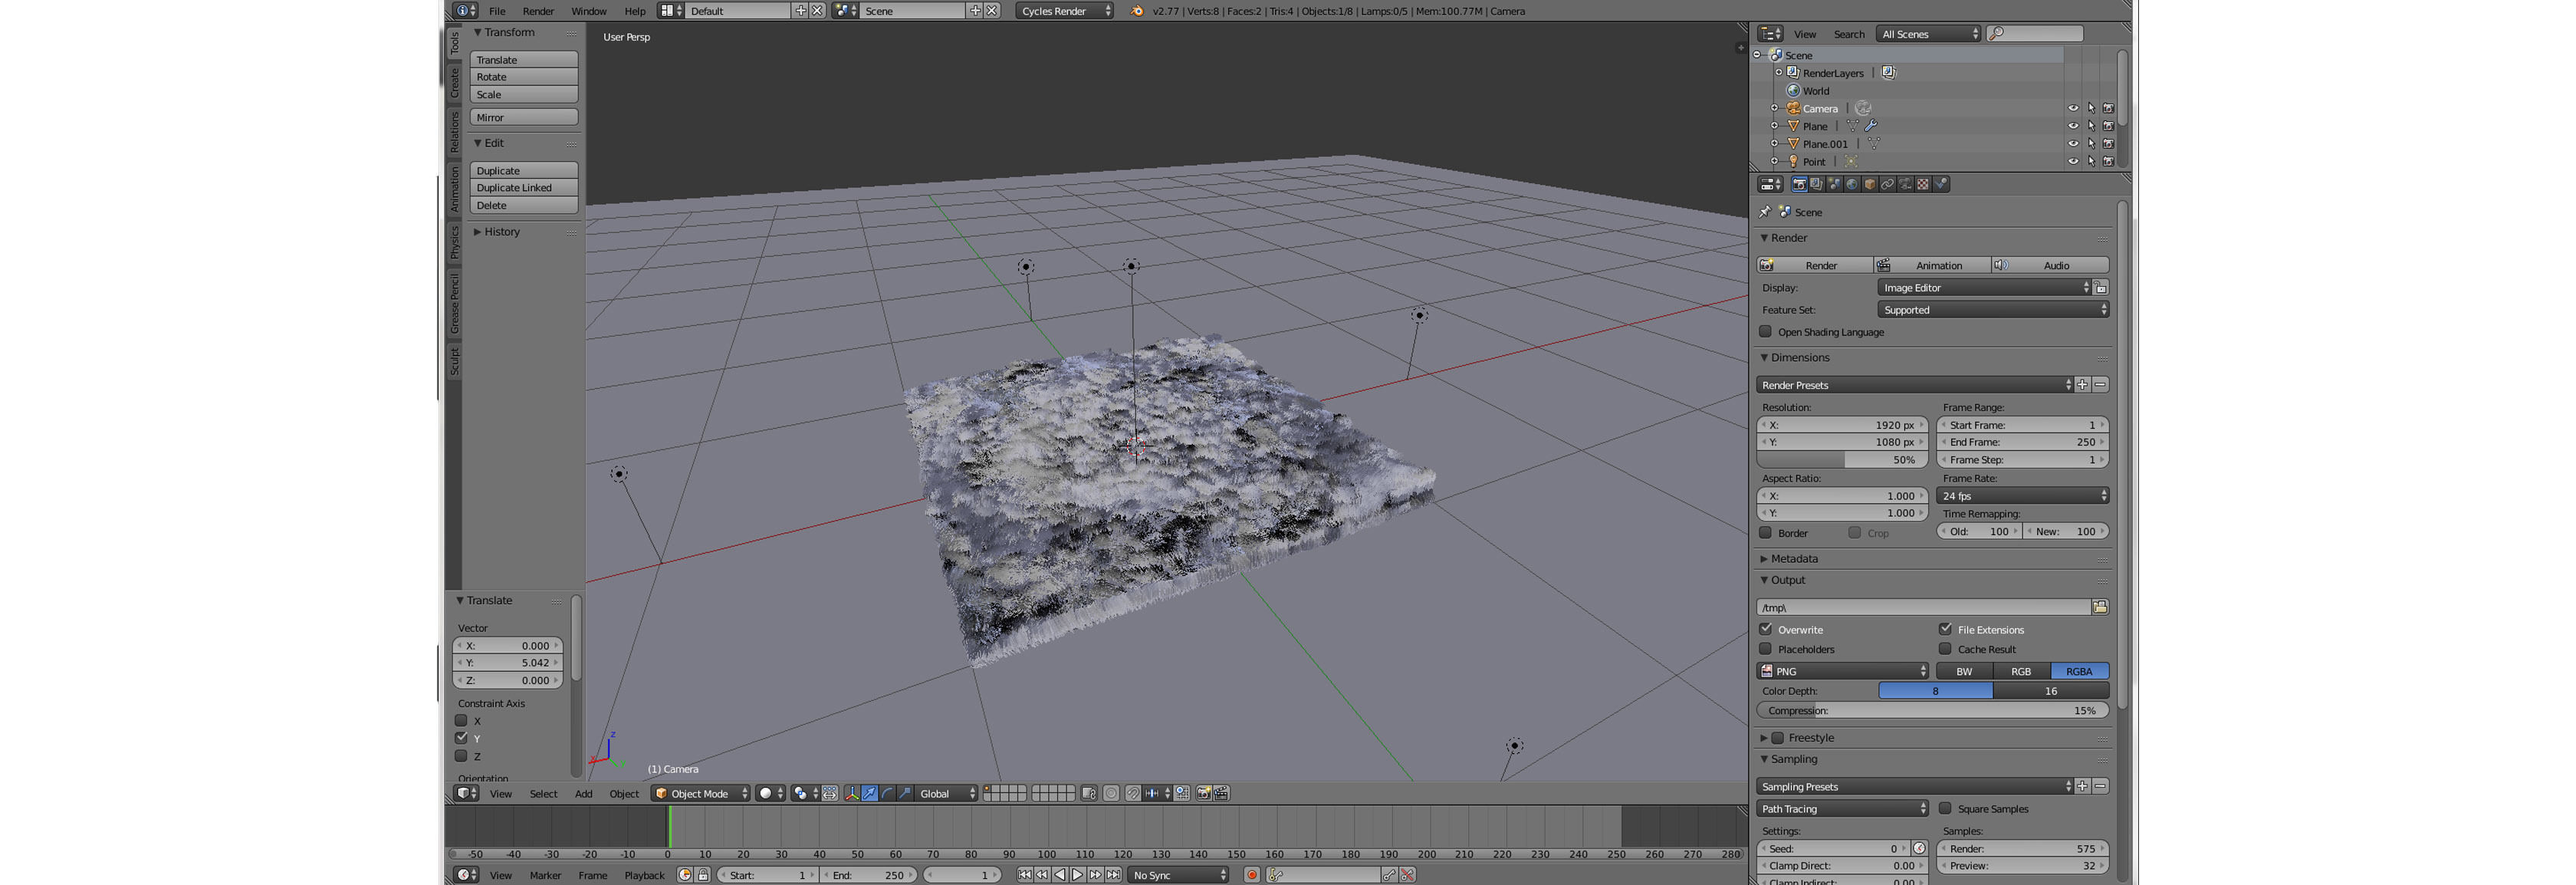Select 16 color depth

tap(2051, 691)
